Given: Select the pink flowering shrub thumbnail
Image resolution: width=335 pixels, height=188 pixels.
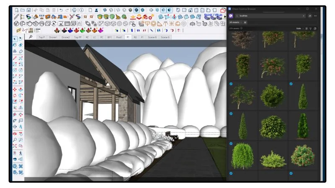Looking at the screenshot, I should coord(273,66).
